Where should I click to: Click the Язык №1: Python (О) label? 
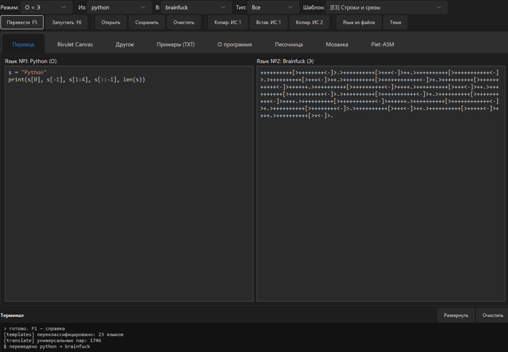[x=31, y=61]
